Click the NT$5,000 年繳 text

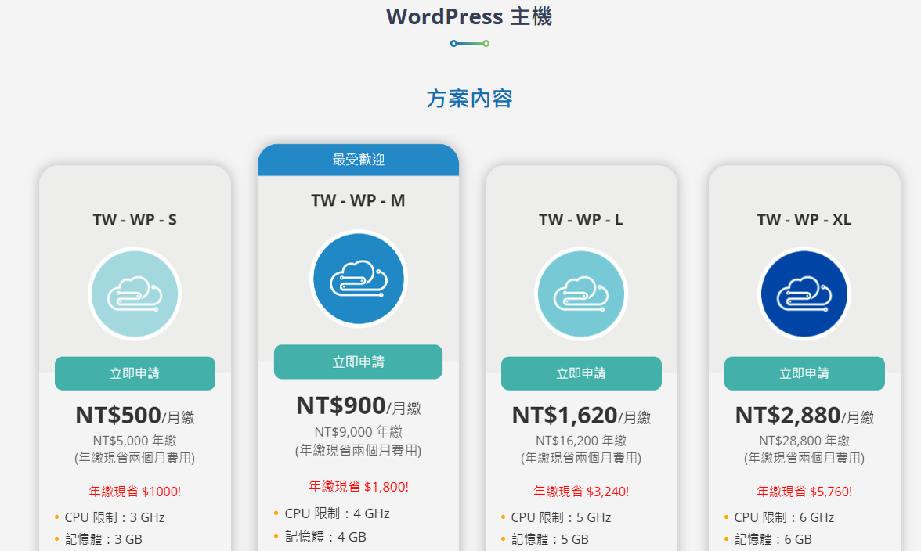(135, 441)
